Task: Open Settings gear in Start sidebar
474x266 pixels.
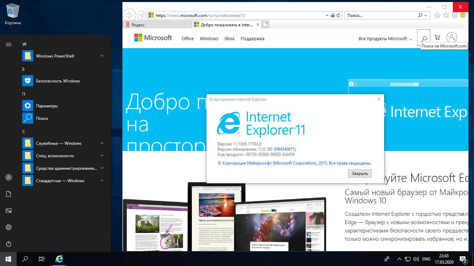Action: [x=9, y=227]
